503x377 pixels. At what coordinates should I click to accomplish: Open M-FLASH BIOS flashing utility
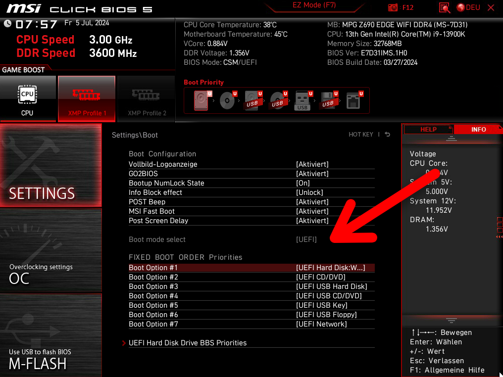[50, 335]
